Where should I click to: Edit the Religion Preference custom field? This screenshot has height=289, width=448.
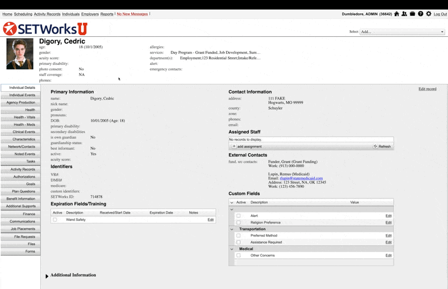point(388,222)
